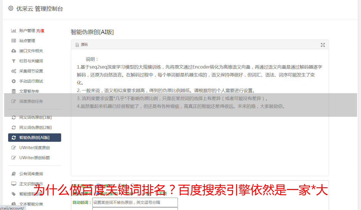Click the gears icon for 采集细节设置
This screenshot has height=210, width=361.
13,71
